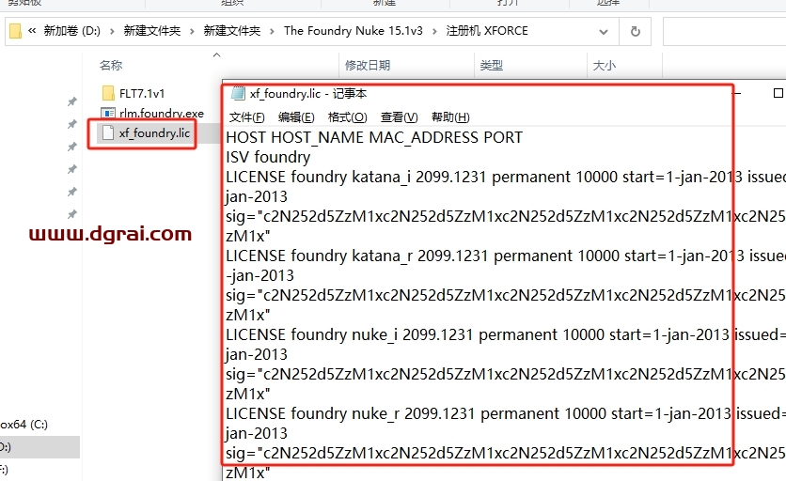The width and height of the screenshot is (786, 481).
Task: Click the Explorer search box
Action: [724, 31]
